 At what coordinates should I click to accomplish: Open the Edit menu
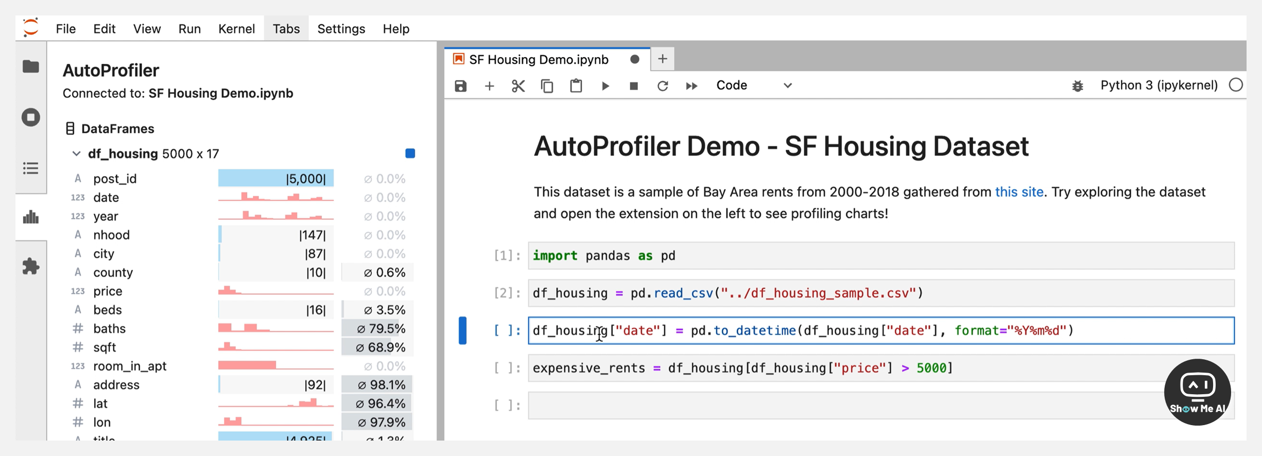(105, 29)
